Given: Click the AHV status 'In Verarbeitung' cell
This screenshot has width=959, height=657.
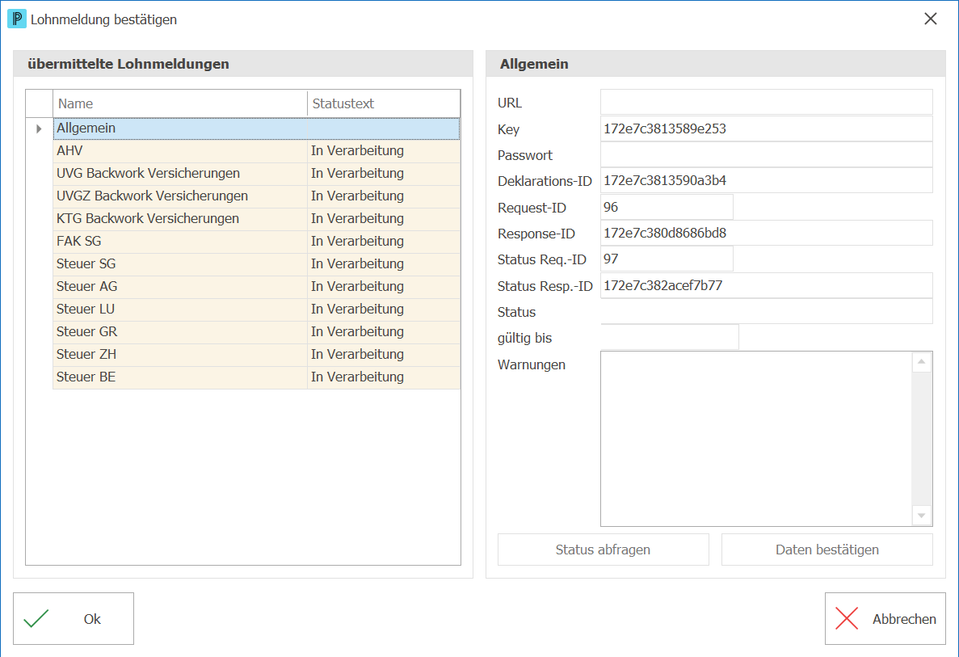Looking at the screenshot, I should point(384,151).
